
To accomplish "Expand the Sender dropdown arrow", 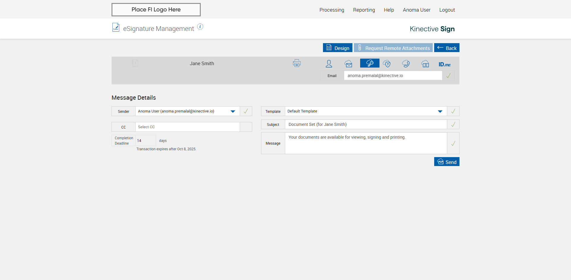I will point(233,112).
